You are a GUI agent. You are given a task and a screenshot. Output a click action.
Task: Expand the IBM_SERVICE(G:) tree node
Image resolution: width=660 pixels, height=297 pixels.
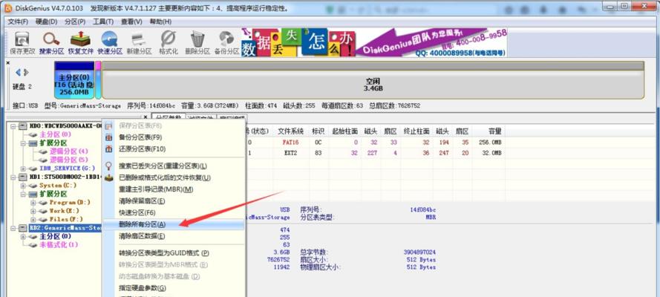[23, 169]
